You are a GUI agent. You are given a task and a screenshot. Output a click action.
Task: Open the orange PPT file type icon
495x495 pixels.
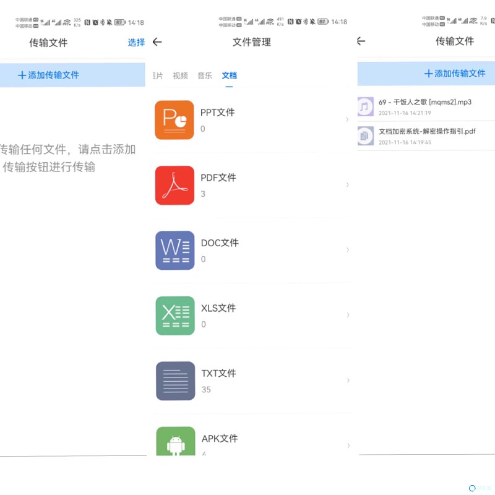point(174,120)
